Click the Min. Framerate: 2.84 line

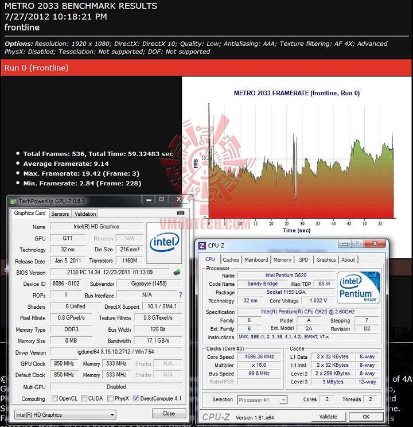click(x=82, y=183)
